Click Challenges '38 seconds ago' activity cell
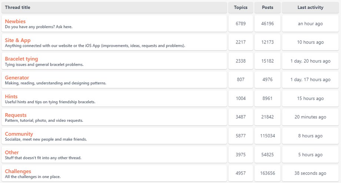341x183 pixels. [310, 173]
